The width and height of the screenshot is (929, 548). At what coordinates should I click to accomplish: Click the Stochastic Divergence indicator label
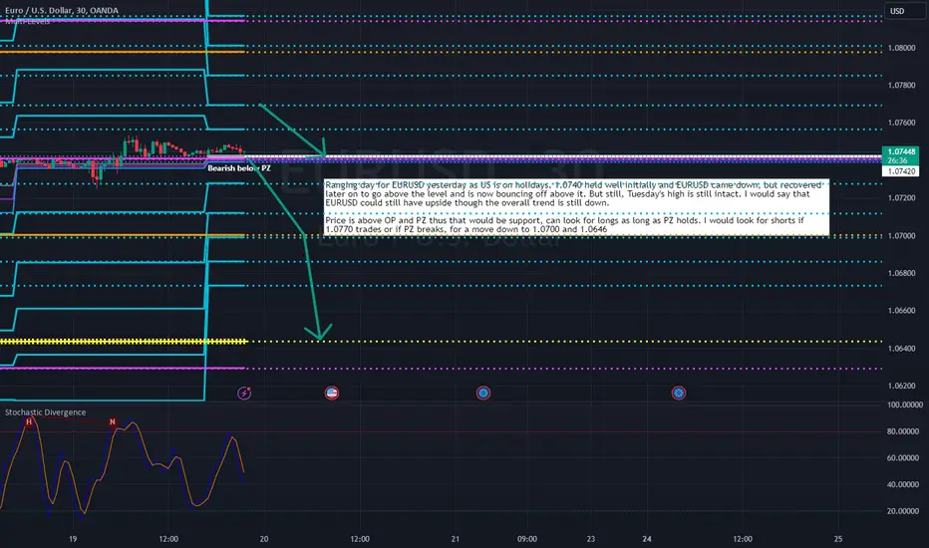[x=46, y=412]
